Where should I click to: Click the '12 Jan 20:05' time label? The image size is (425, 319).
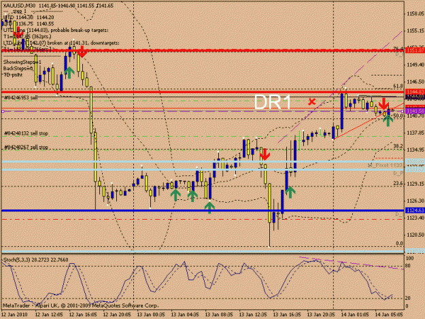tap(117, 314)
